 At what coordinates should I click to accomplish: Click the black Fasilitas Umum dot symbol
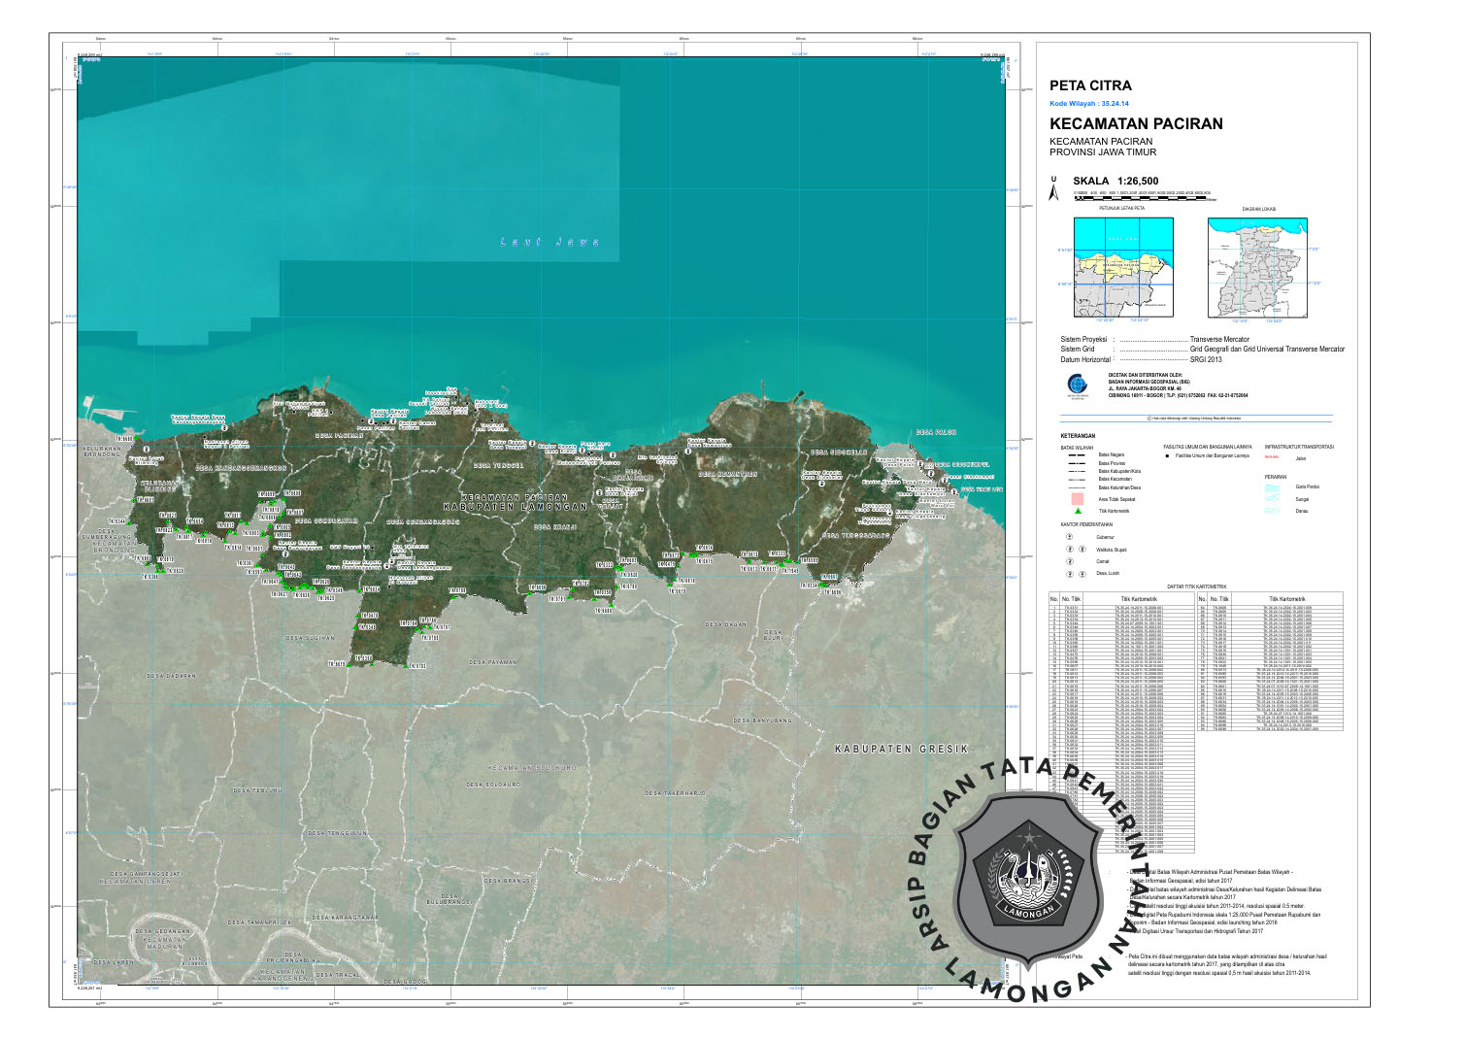(1167, 454)
